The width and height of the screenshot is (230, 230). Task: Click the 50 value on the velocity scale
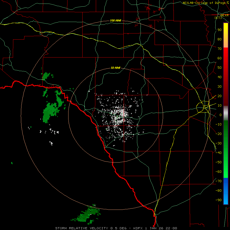coord(220,68)
